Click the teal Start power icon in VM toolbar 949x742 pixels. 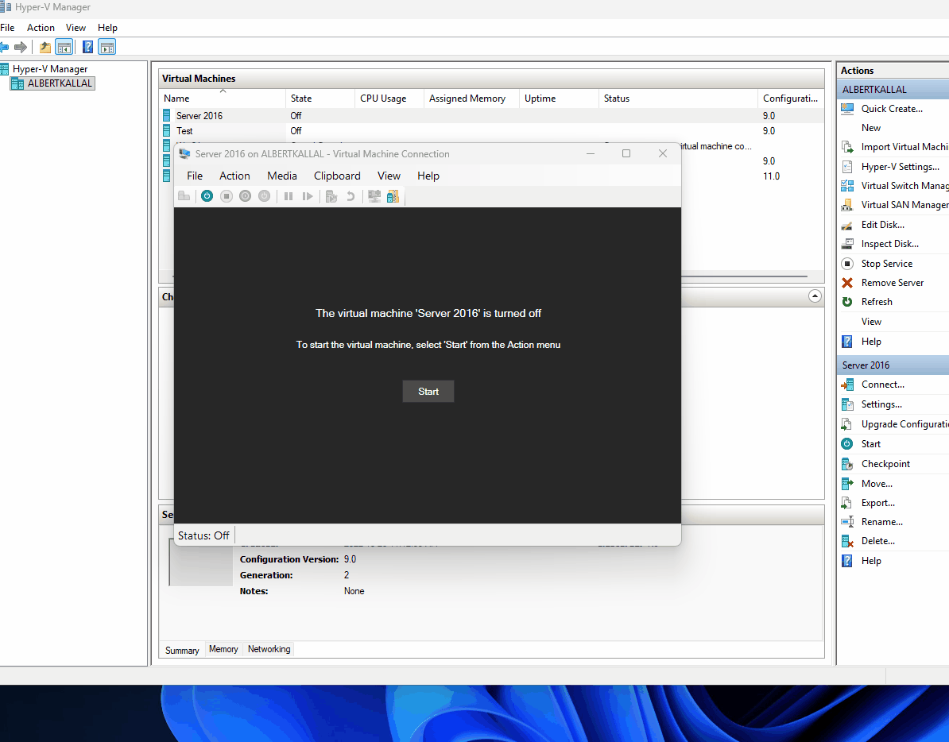pyautogui.click(x=207, y=196)
